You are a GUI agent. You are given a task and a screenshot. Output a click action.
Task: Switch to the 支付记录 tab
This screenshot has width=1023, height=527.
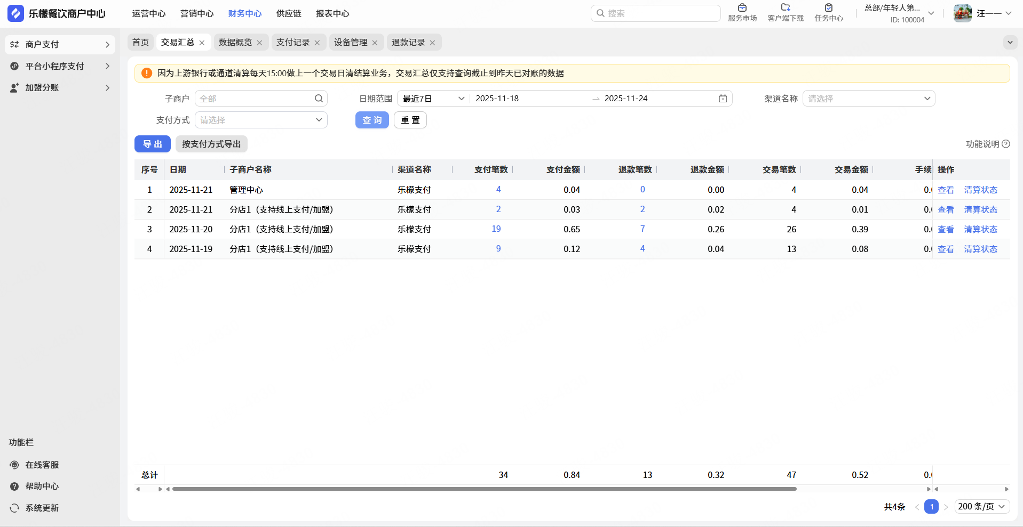[x=292, y=43]
